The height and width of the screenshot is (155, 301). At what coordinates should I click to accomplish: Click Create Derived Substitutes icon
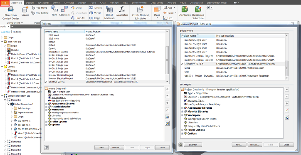[x=140, y=10]
